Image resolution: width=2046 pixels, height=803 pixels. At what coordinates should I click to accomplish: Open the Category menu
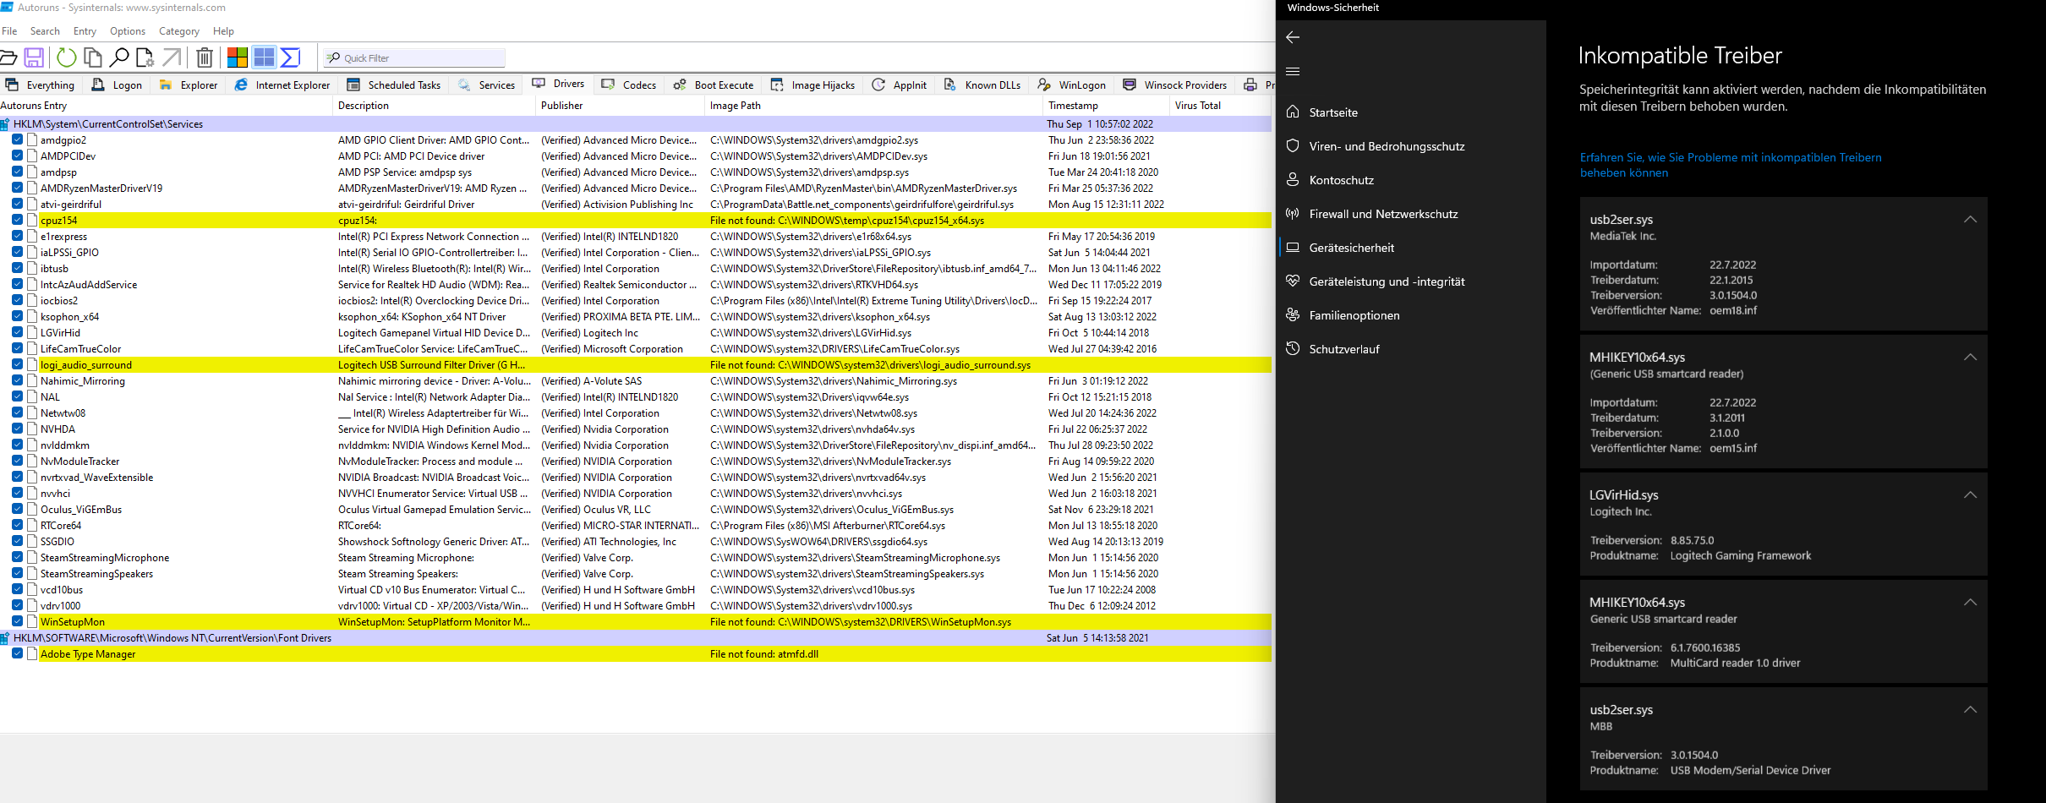[x=178, y=31]
